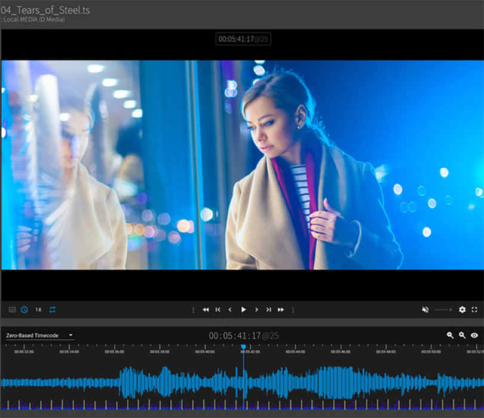Image resolution: width=484 pixels, height=418 pixels.
Task: Click the fast-forward double-arrow button
Action: (281, 309)
